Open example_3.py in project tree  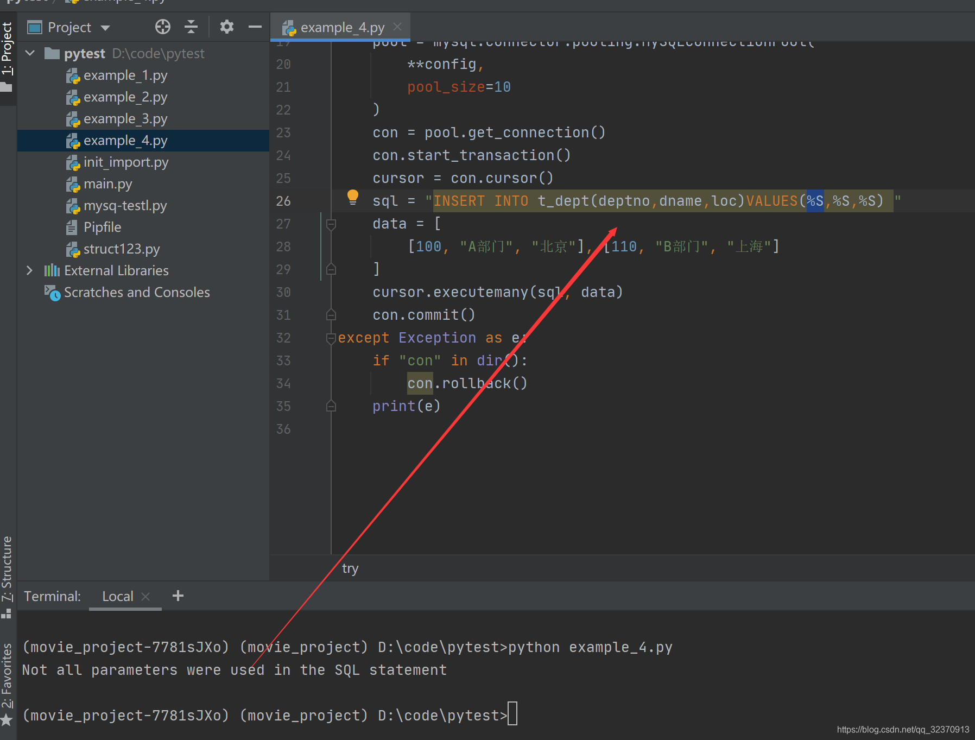pos(125,119)
